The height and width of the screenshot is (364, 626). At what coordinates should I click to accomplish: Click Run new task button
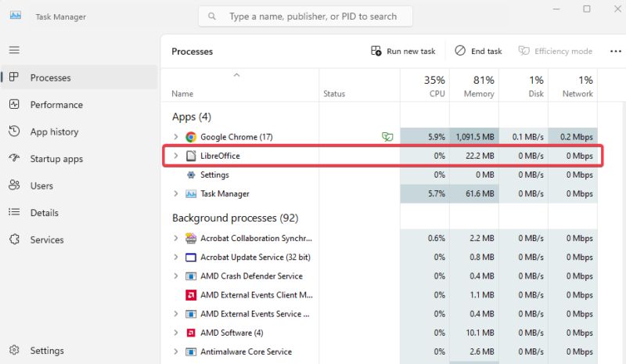[x=403, y=51]
